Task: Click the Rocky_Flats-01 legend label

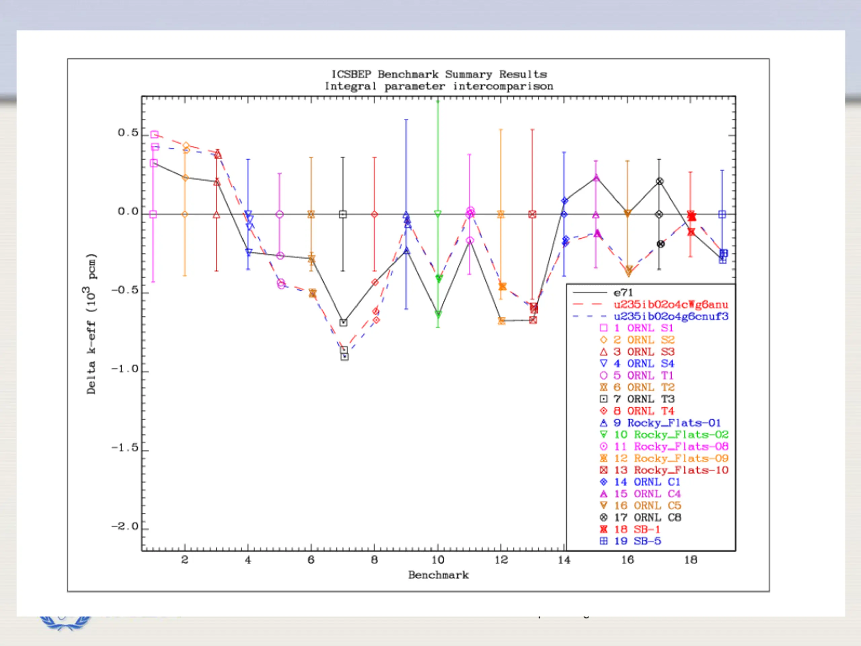Action: point(674,423)
